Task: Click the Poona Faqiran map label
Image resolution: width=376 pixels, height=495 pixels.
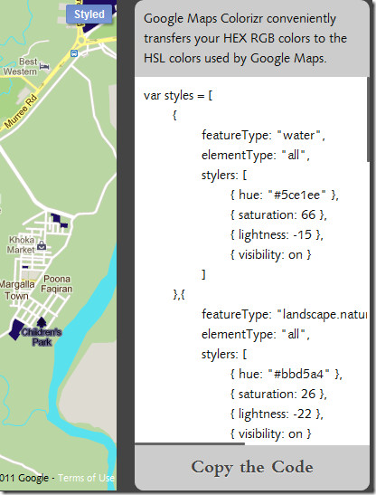Action: tap(57, 284)
